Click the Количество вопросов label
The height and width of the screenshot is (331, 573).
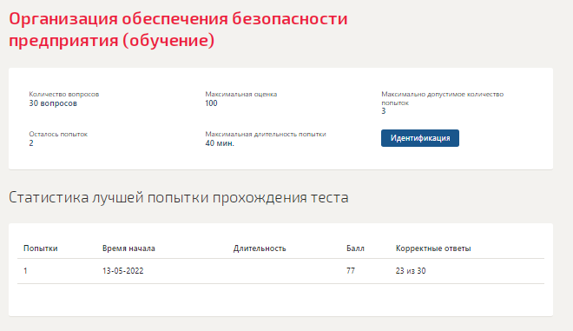(x=64, y=95)
